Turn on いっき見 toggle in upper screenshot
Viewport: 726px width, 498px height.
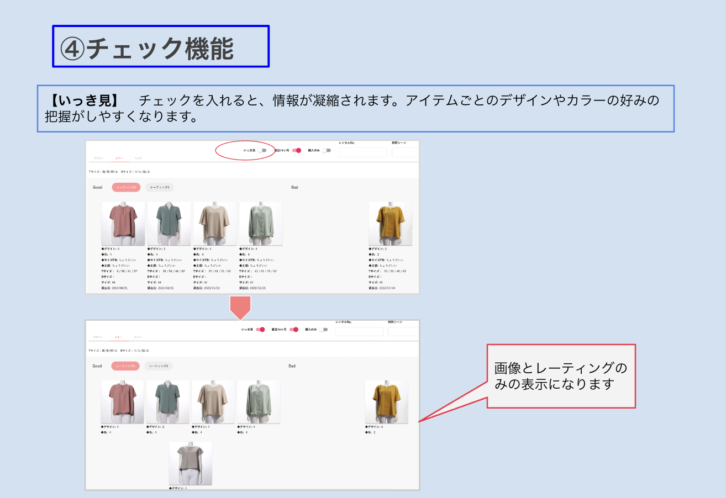262,150
